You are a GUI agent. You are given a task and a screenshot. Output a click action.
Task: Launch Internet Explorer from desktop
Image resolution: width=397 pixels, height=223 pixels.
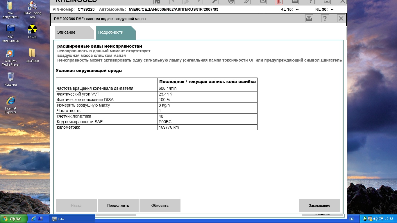point(10,105)
